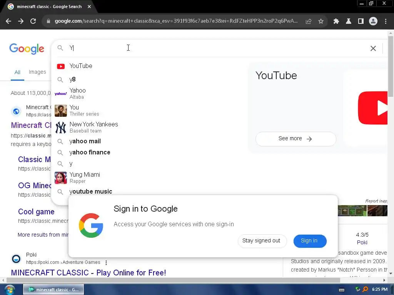This screenshot has width=394, height=295.
Task: Click the blue Sign in button
Action: click(310, 241)
